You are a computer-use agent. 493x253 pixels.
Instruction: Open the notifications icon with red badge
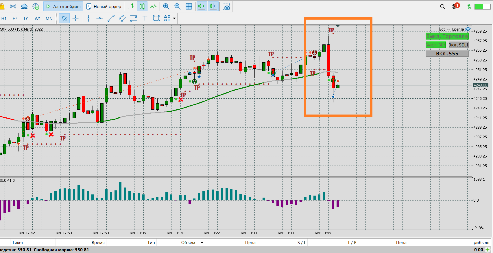pyautogui.click(x=455, y=6)
